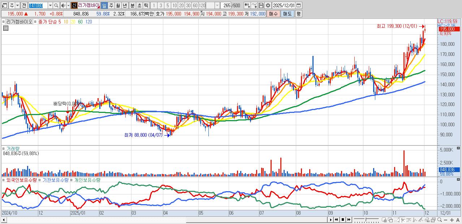Image resolution: width=462 pixels, height=224 pixels.
Task: Open the date calendar dropdown next to 2025/12/01
Action: pyautogui.click(x=298, y=5)
